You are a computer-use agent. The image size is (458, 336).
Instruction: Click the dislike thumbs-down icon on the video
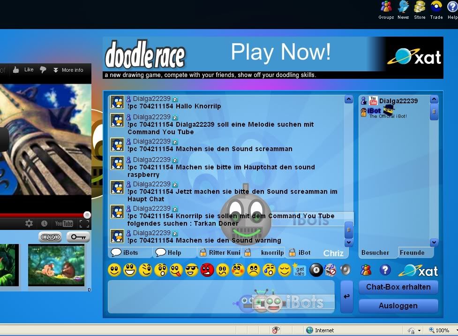point(43,69)
